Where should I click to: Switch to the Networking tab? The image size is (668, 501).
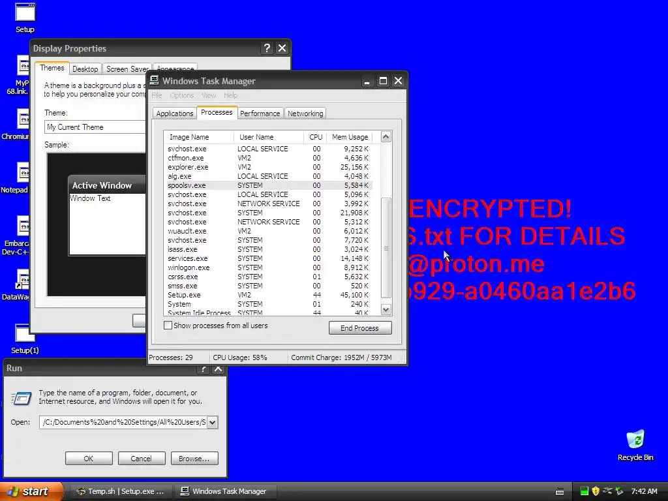(305, 114)
